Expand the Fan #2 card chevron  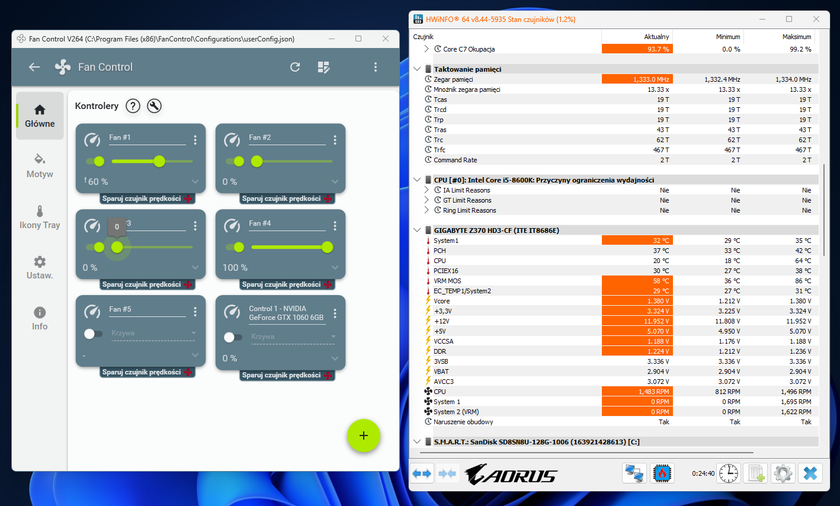(335, 182)
